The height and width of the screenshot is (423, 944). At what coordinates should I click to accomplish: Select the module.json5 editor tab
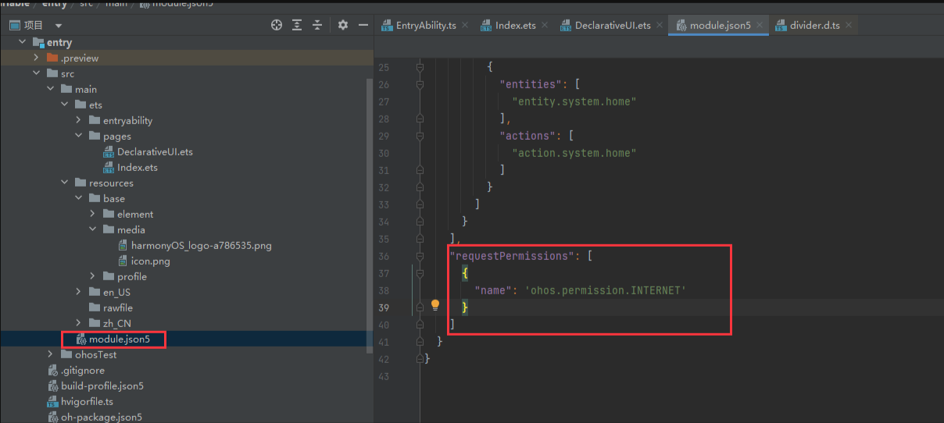point(720,25)
